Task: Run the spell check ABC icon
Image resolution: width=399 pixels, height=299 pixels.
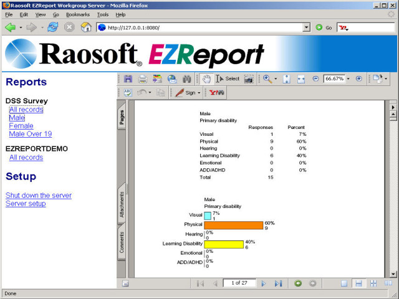Action: pos(128,93)
